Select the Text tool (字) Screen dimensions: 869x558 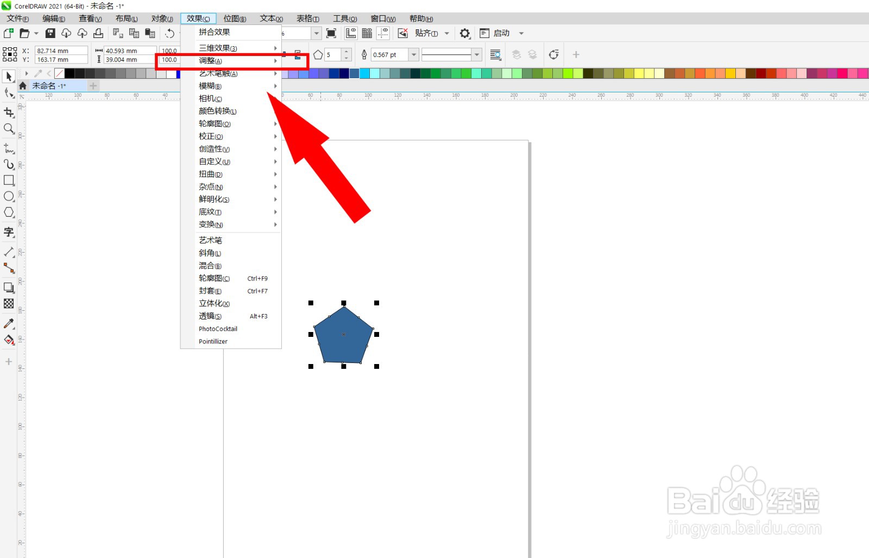click(x=9, y=232)
